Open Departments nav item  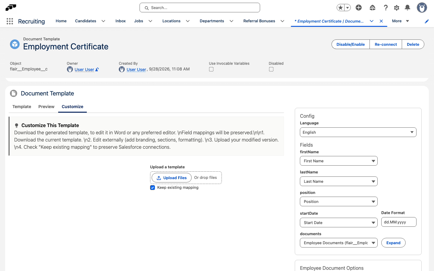(212, 21)
